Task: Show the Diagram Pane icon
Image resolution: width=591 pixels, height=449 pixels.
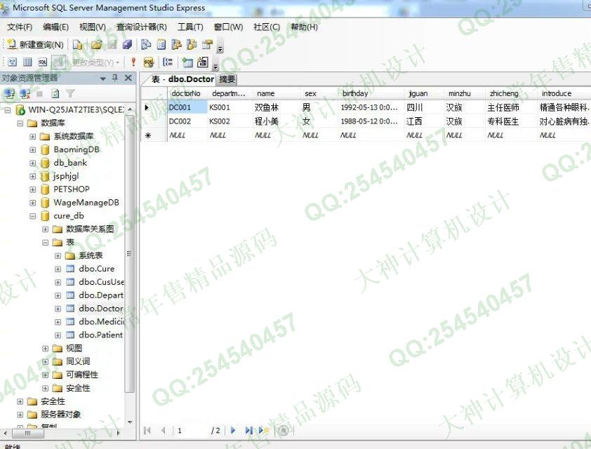Action: (12, 62)
